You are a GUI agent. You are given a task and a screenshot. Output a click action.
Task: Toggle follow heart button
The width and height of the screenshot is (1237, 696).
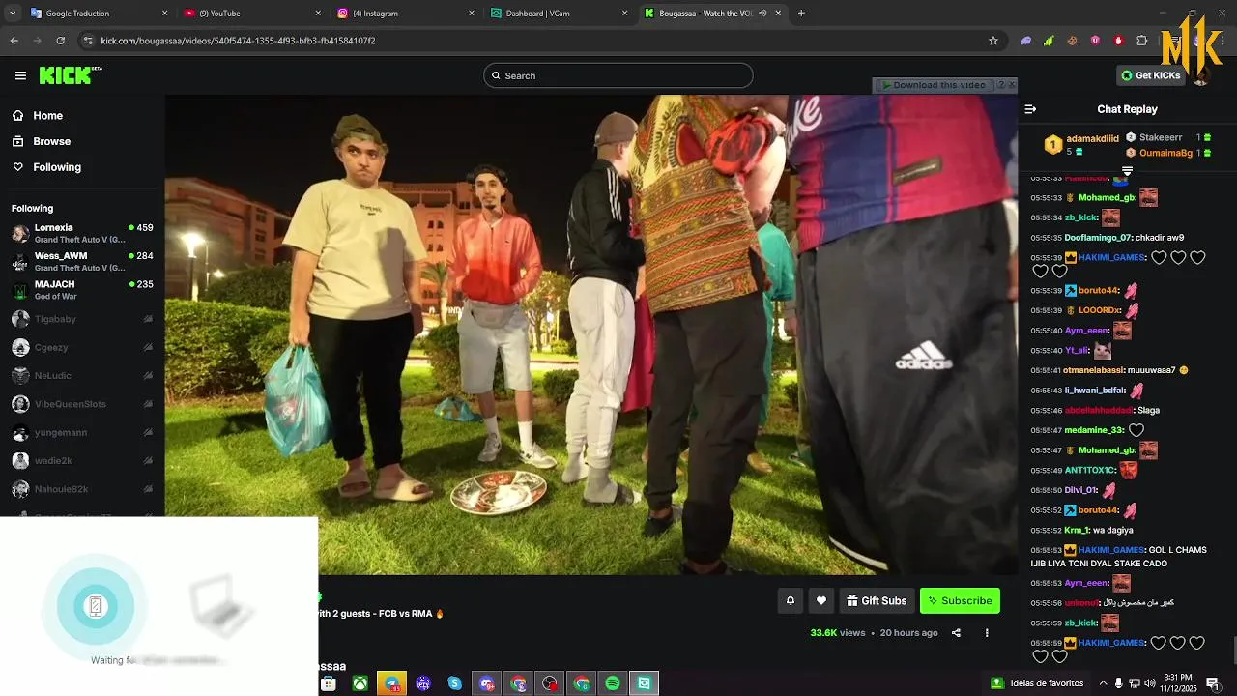tap(821, 600)
